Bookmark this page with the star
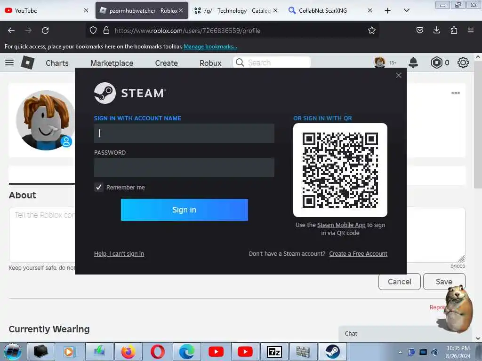 tap(372, 31)
